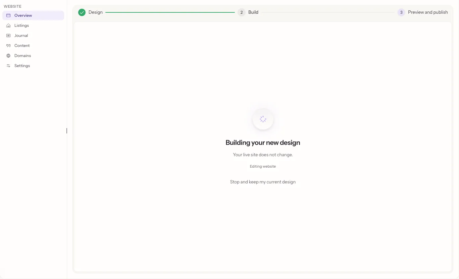Click the sidebar collapse handle
Image resolution: width=459 pixels, height=279 pixels.
(67, 131)
